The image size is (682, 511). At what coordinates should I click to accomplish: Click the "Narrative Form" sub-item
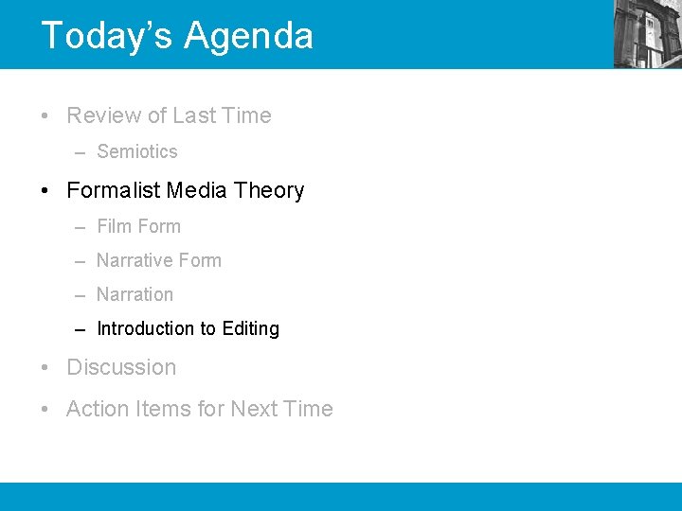pyautogui.click(x=159, y=261)
